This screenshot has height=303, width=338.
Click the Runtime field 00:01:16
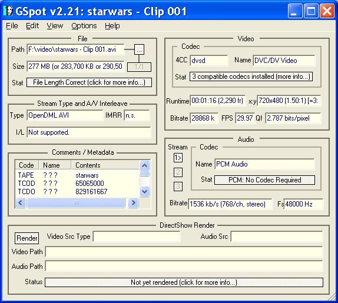point(217,101)
